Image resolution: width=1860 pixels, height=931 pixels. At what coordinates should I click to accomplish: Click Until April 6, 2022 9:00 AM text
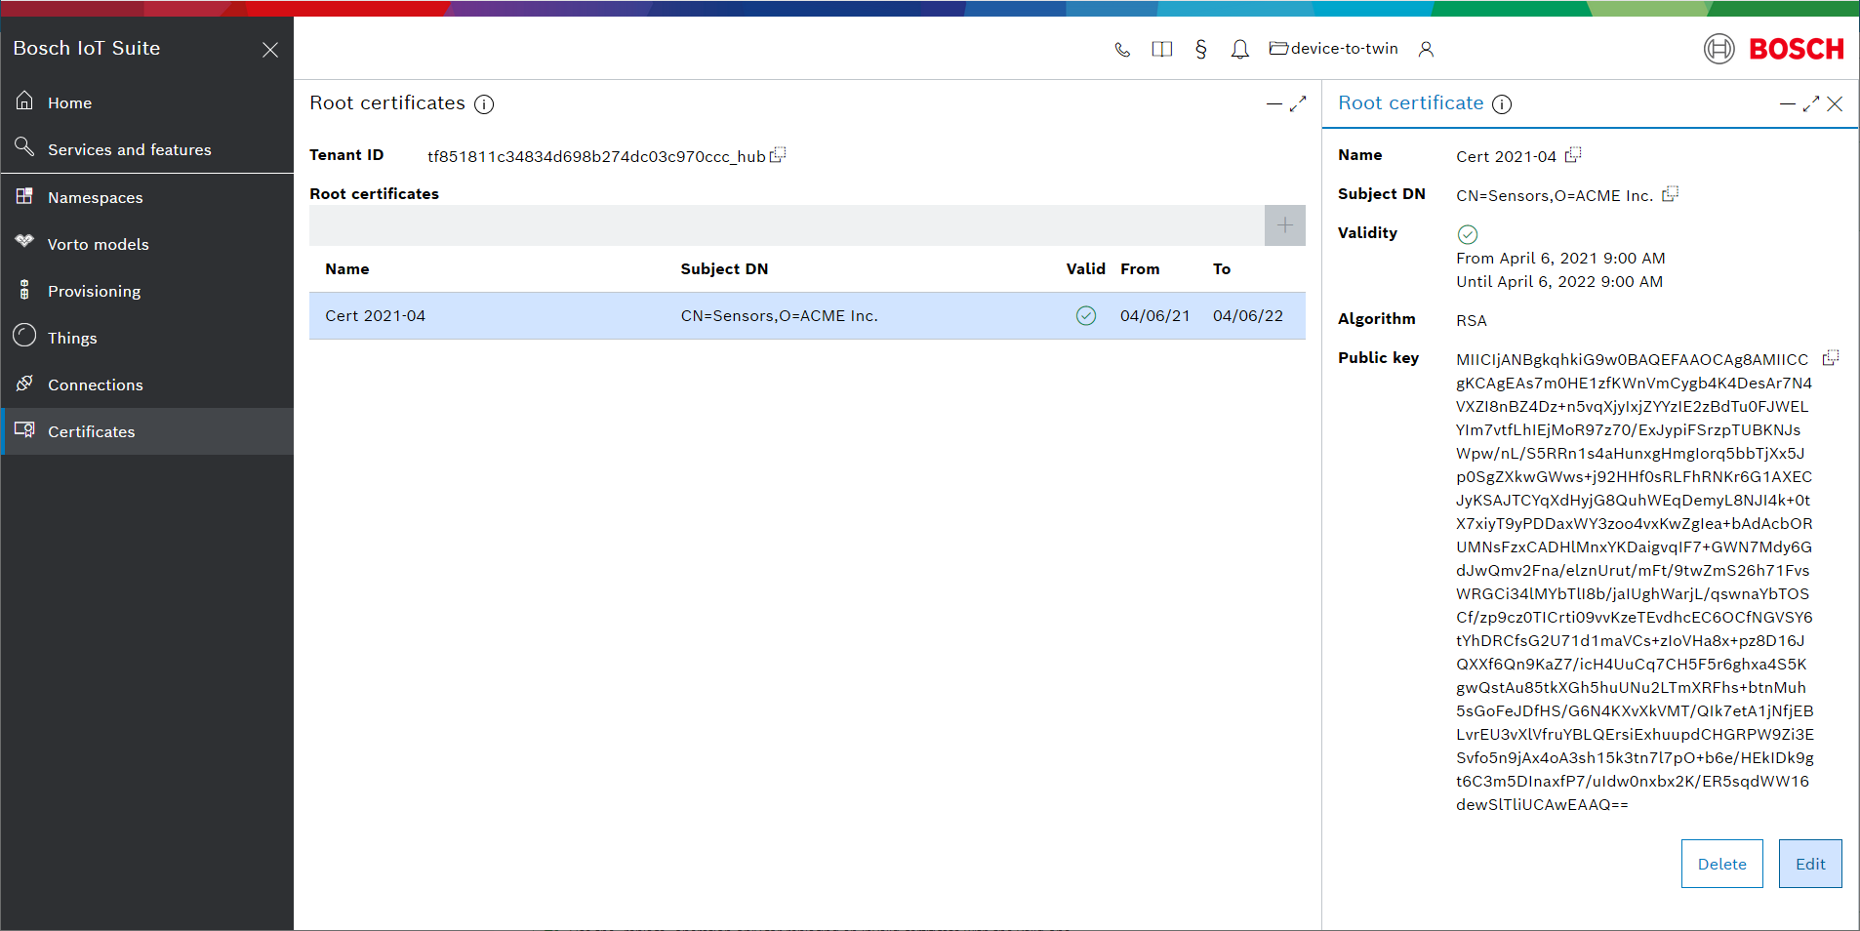pos(1559,282)
